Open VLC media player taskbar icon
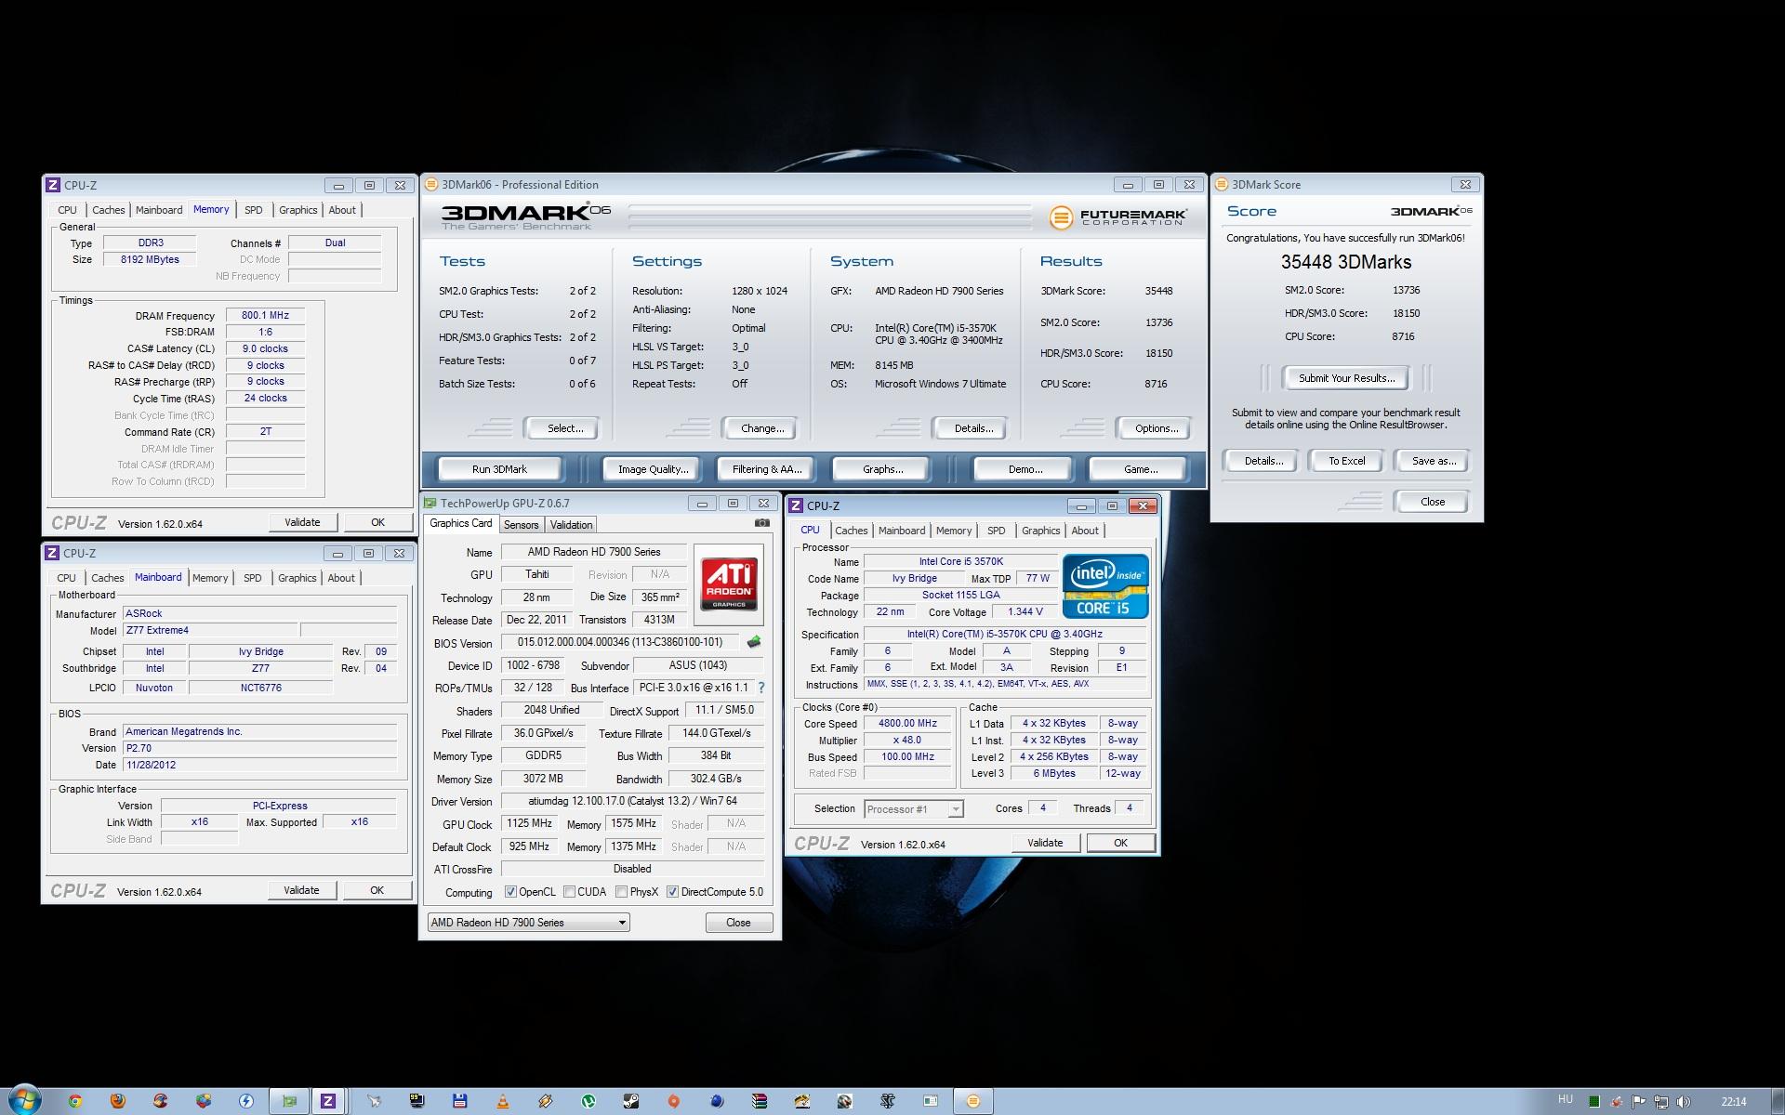Screen dimensions: 1785x1115 point(502,1101)
